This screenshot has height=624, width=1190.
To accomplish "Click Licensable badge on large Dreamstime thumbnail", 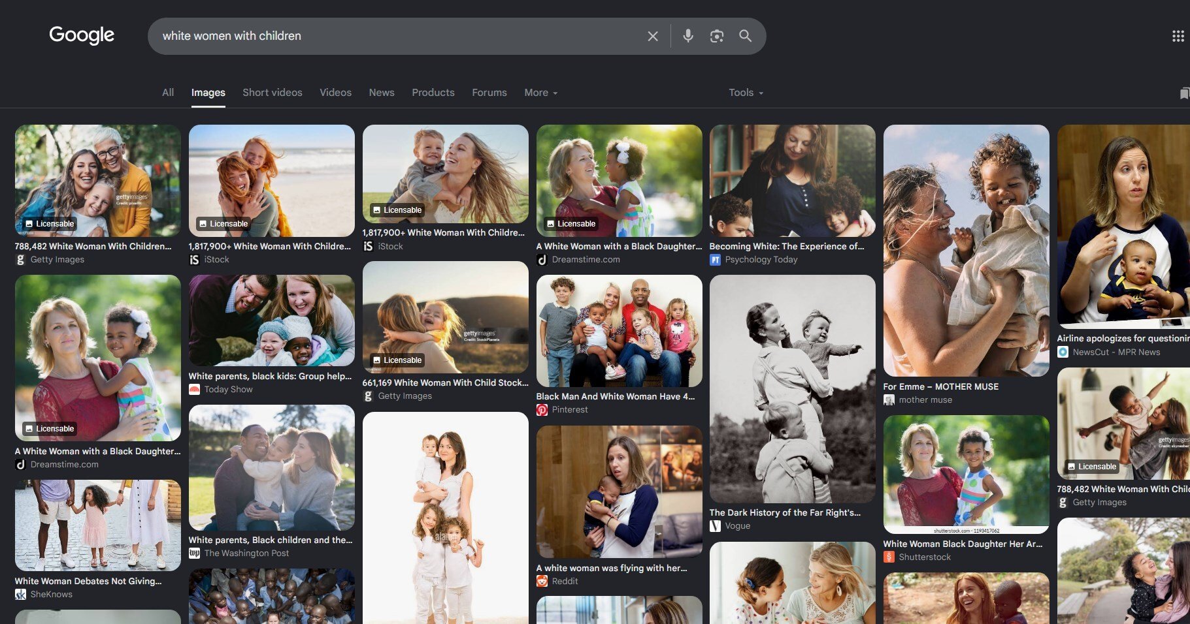I will (x=50, y=429).
